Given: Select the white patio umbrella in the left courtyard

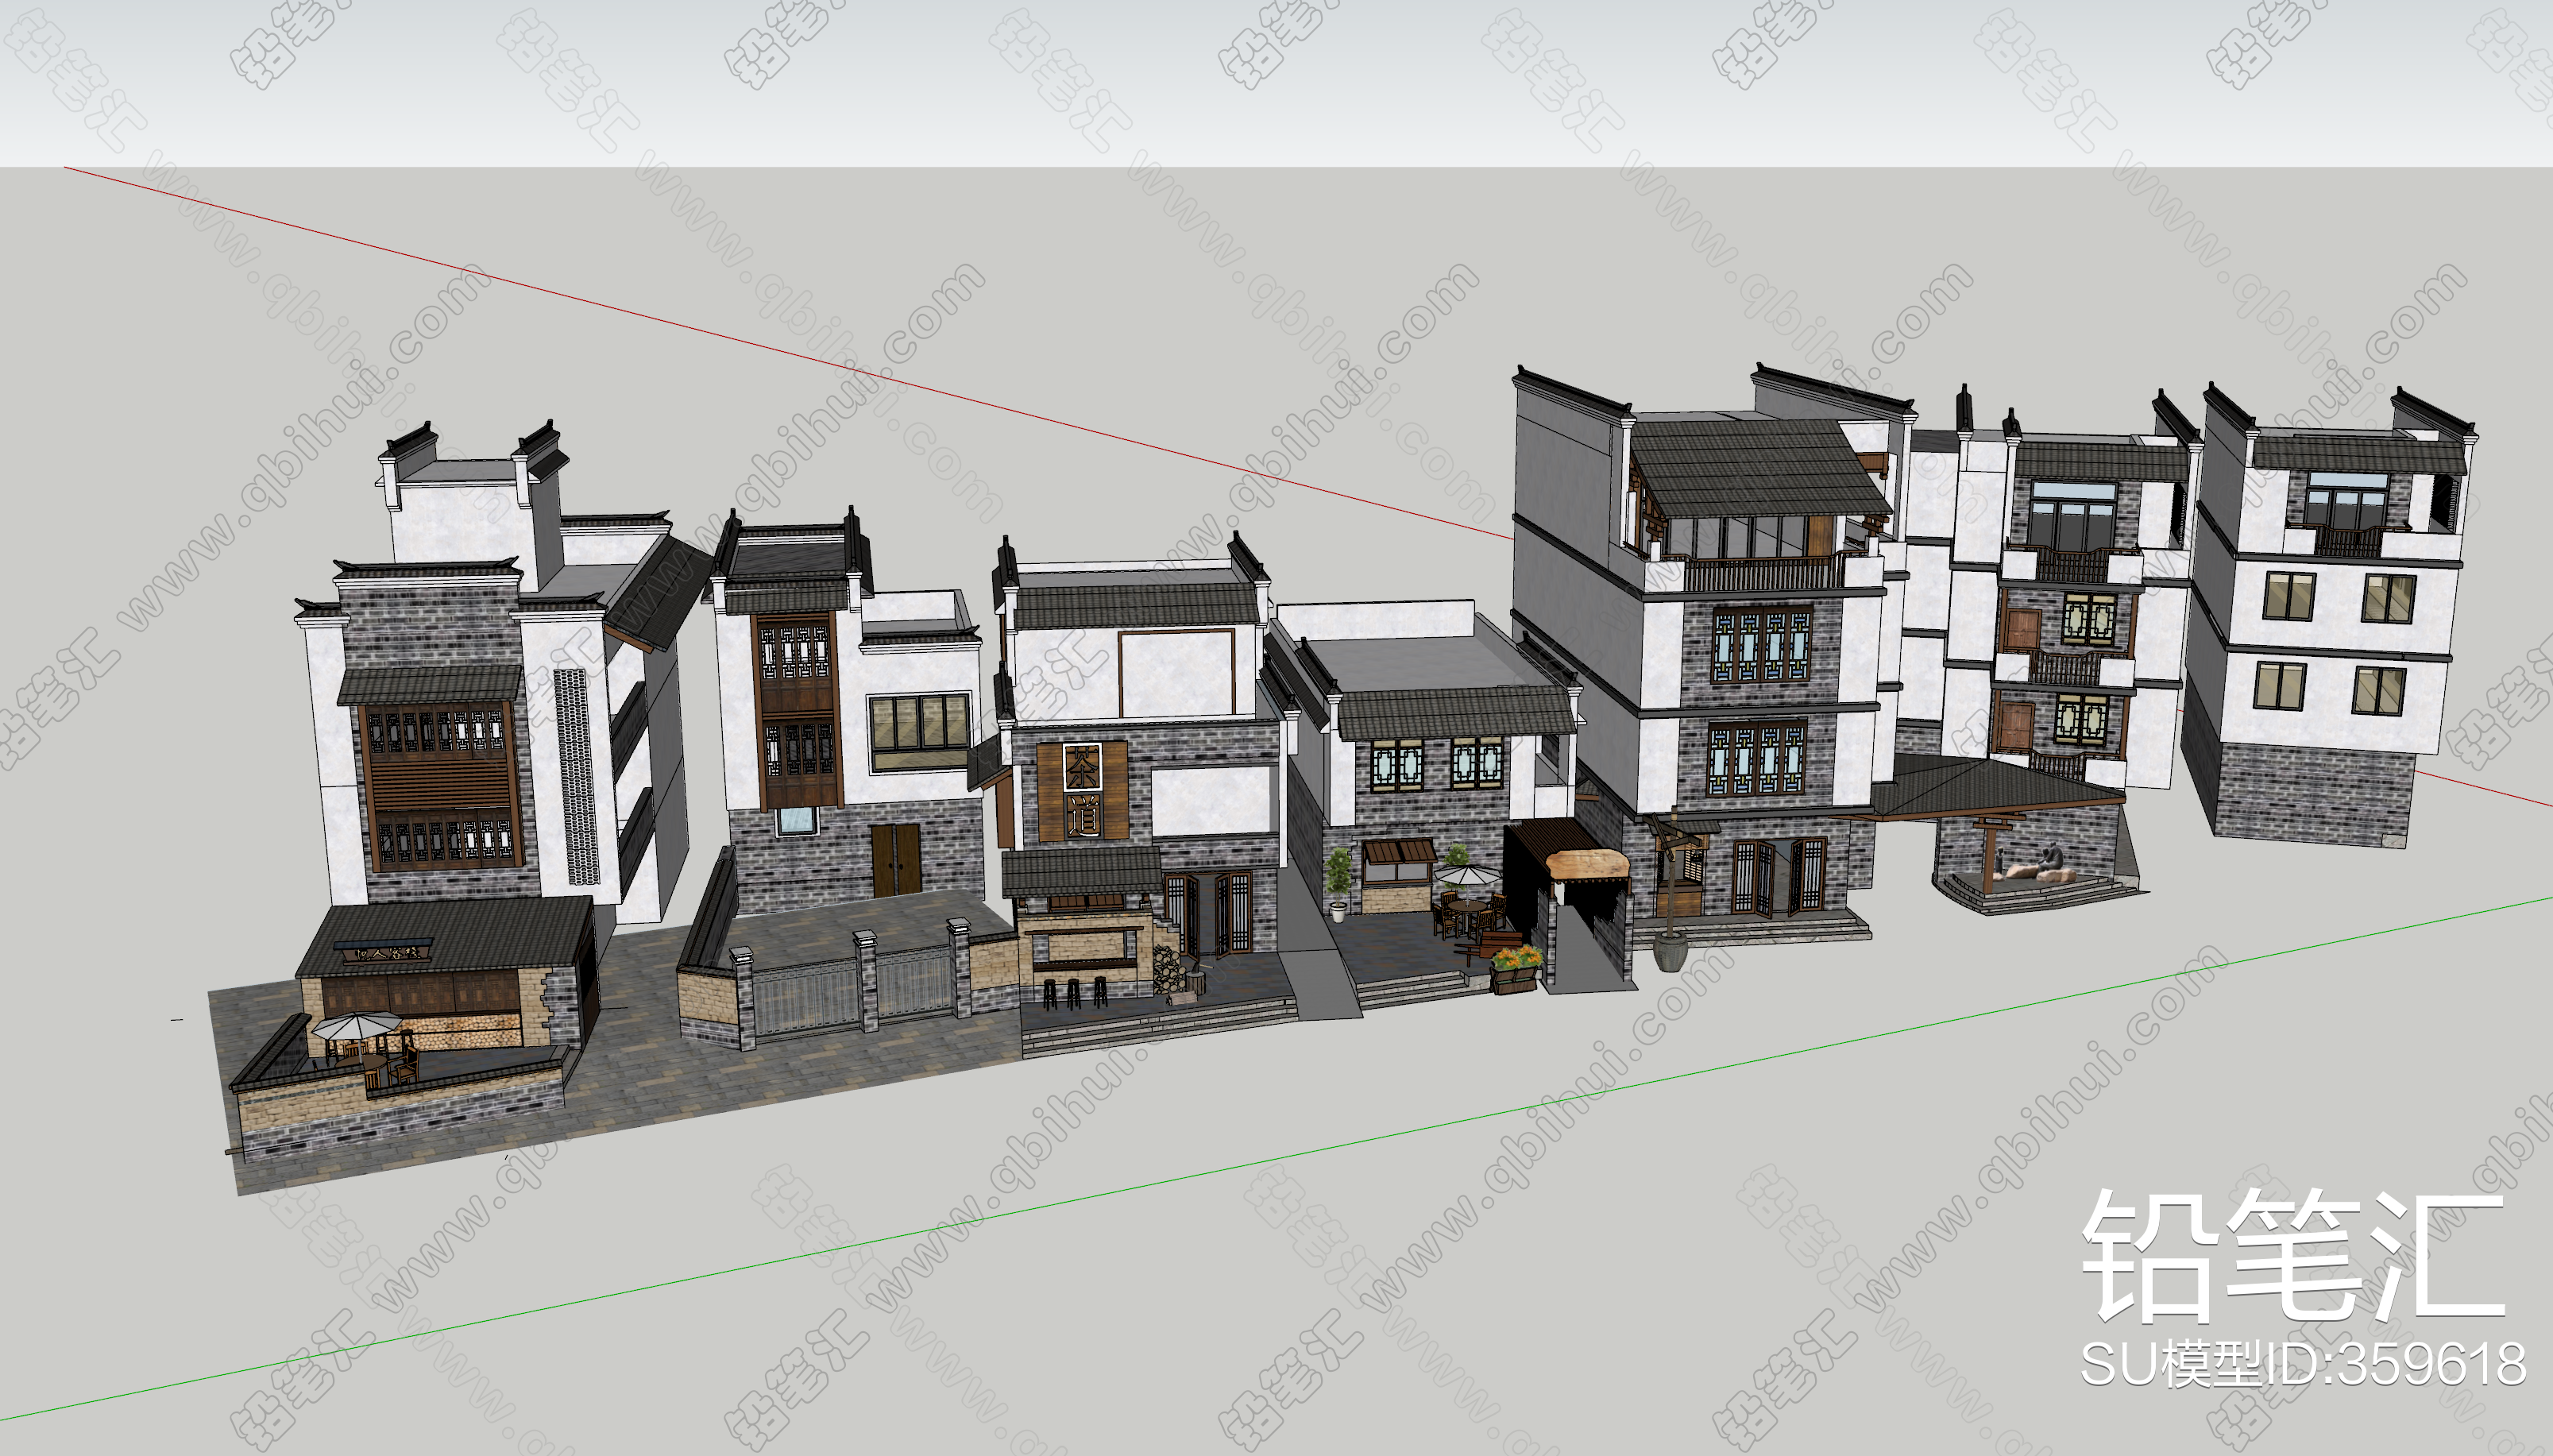Looking at the screenshot, I should point(355,1025).
